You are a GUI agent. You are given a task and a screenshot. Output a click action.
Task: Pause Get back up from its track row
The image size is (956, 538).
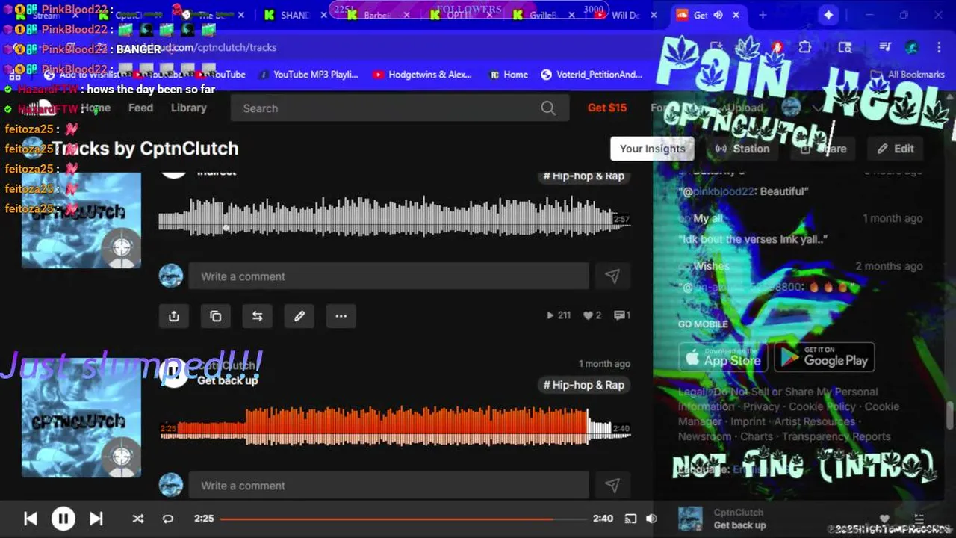click(173, 371)
